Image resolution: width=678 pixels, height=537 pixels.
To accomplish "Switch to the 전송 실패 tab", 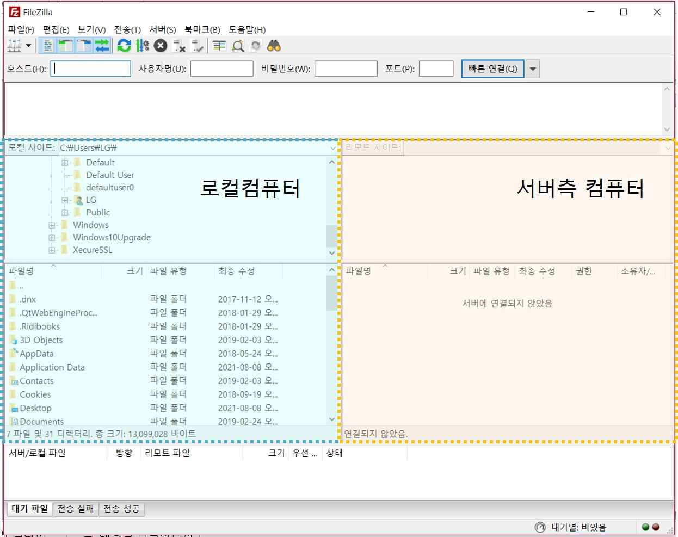I will [x=76, y=509].
